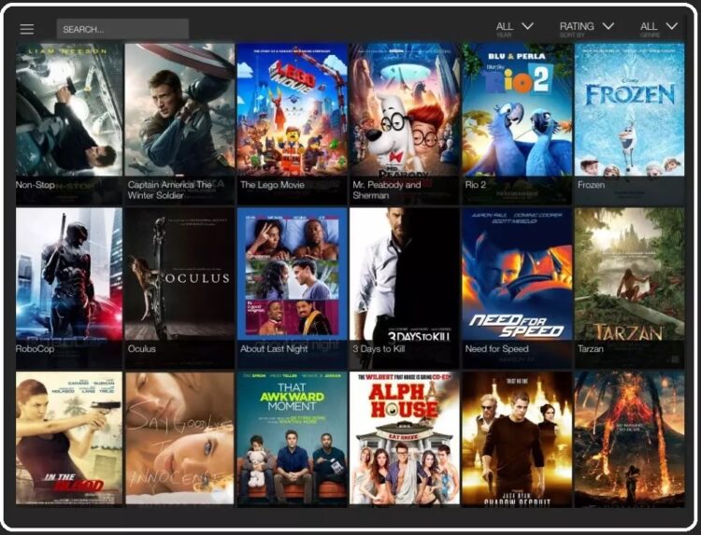Open the That Awkward Moment poster

click(x=293, y=439)
